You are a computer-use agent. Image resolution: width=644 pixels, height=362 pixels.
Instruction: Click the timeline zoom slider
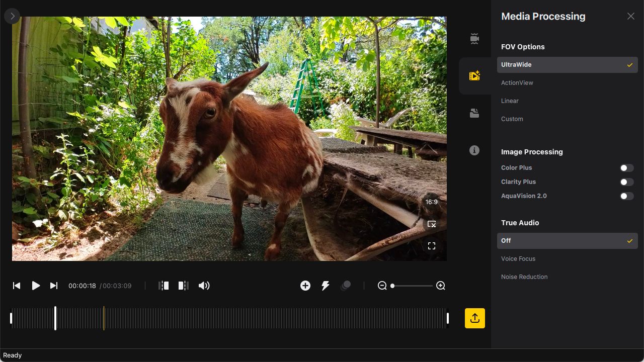[x=412, y=286]
